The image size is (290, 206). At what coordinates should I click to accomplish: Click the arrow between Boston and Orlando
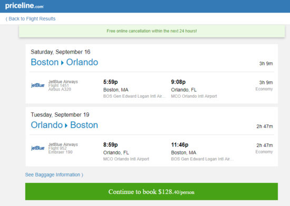click(62, 63)
